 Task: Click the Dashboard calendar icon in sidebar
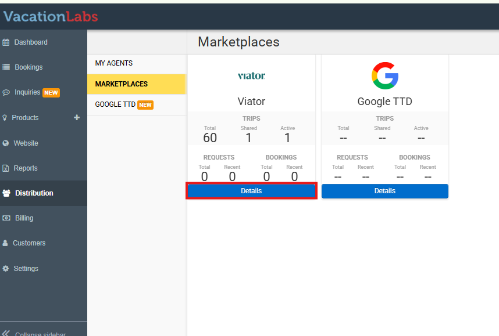point(6,42)
